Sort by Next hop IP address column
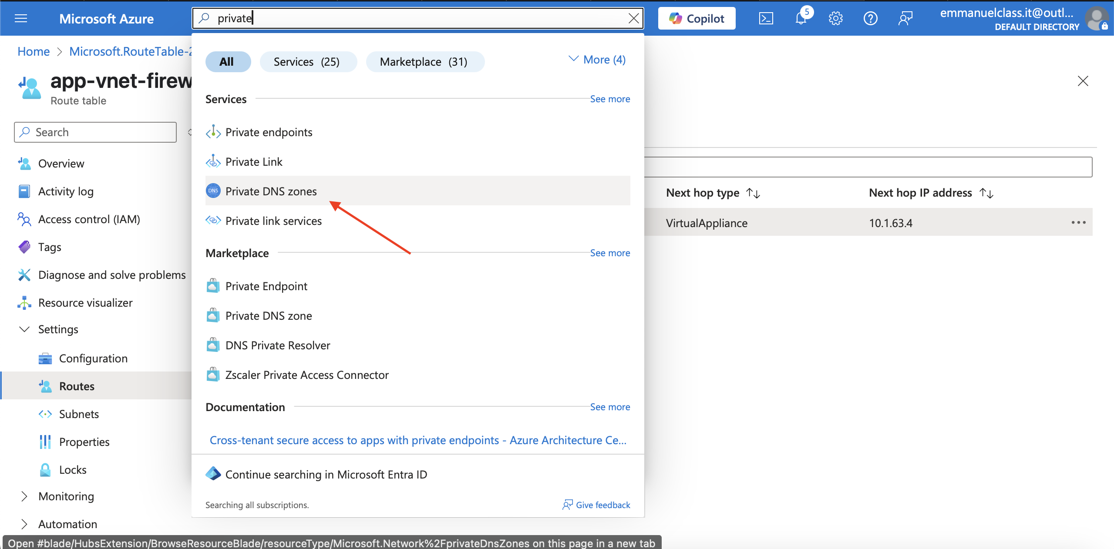This screenshot has width=1114, height=549. pos(931,193)
